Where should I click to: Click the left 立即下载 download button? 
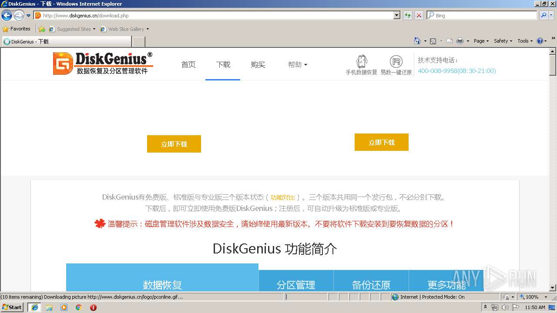pos(174,144)
